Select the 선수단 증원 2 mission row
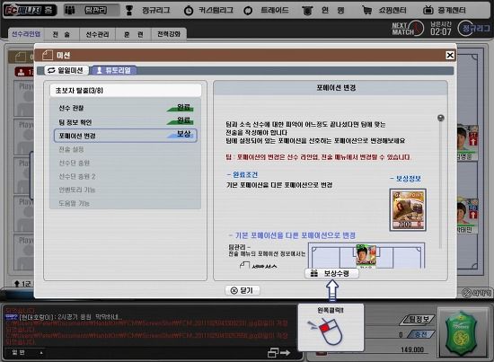 click(x=126, y=176)
